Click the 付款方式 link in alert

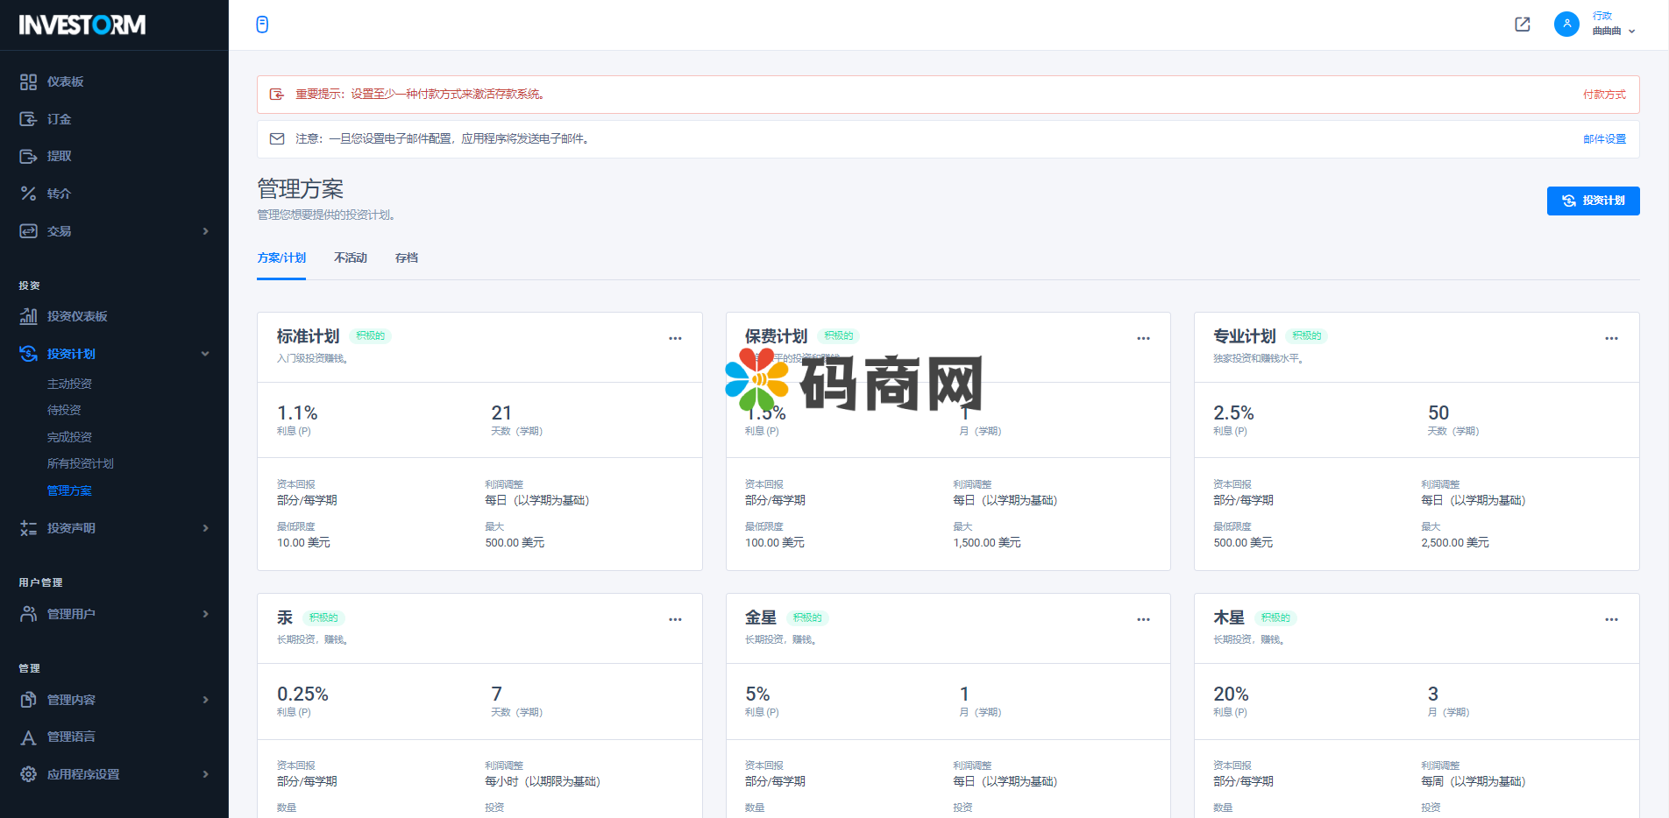[1604, 95]
